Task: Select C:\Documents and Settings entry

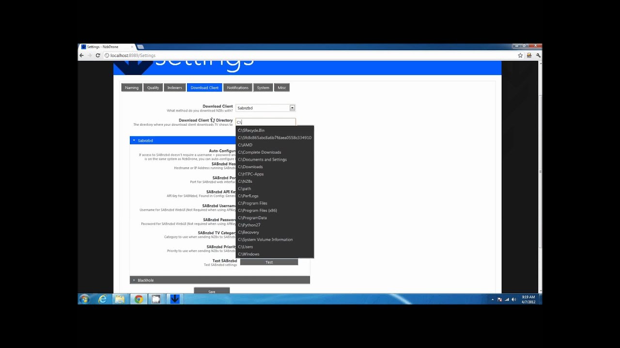Action: point(275,159)
